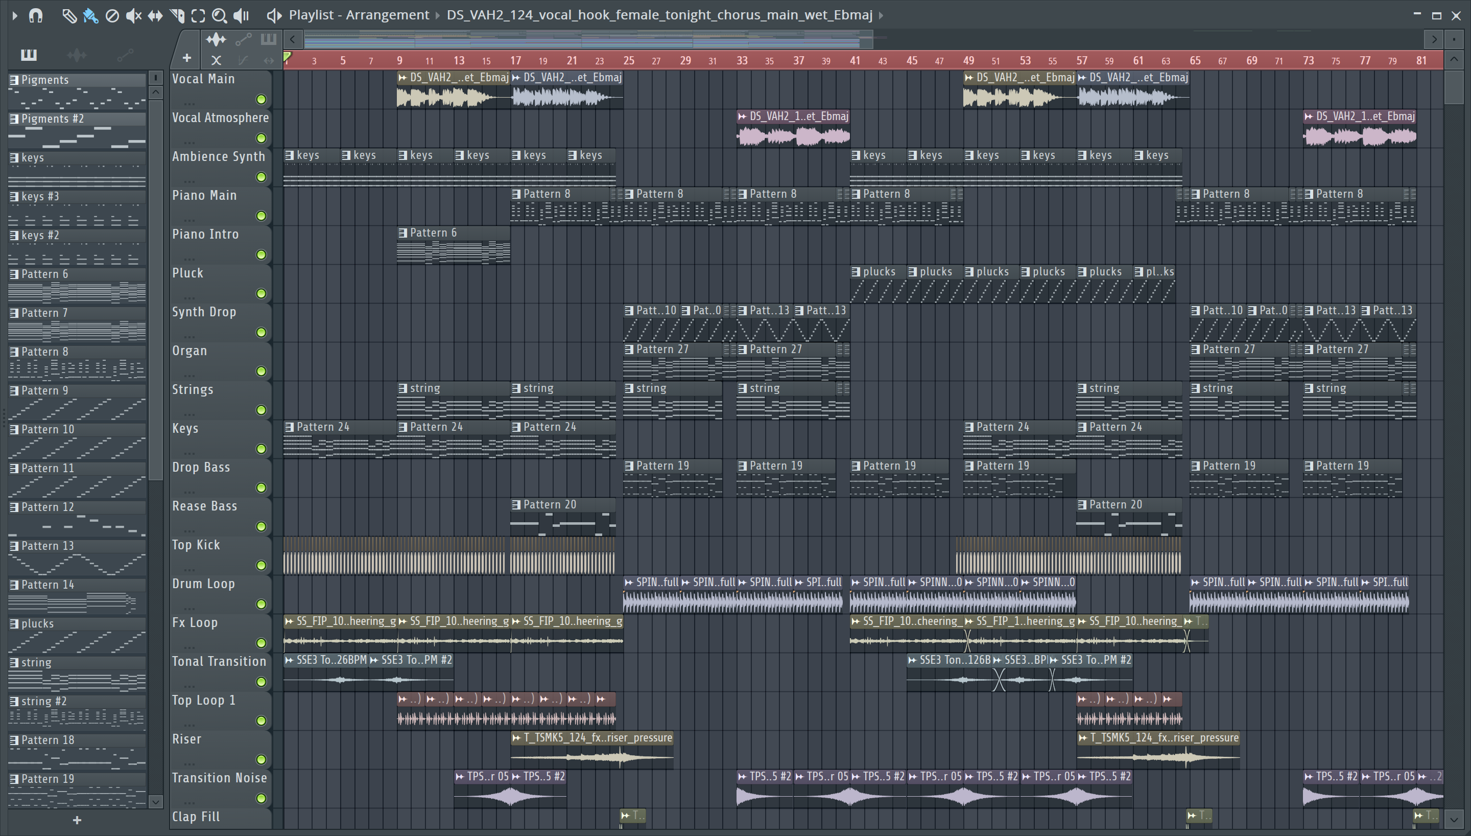Toggle mute on the Top Kick track

point(261,565)
